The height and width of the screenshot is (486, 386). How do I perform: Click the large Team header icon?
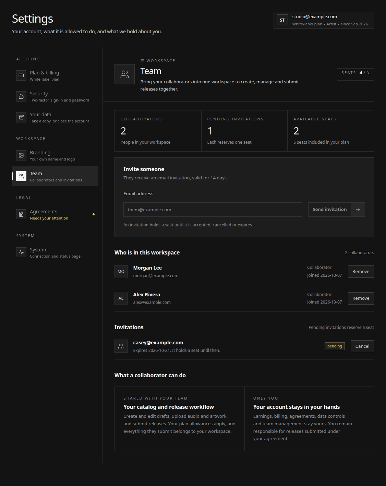pyautogui.click(x=125, y=74)
